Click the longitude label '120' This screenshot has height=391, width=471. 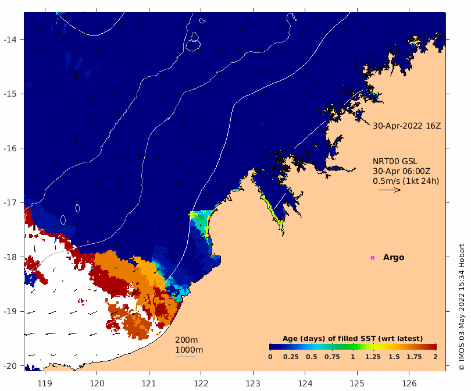[x=97, y=383]
